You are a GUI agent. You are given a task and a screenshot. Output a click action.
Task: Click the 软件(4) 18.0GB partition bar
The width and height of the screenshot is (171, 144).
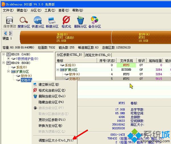click(141, 37)
